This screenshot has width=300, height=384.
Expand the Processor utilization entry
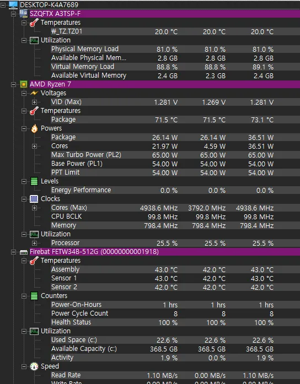pos(34,243)
